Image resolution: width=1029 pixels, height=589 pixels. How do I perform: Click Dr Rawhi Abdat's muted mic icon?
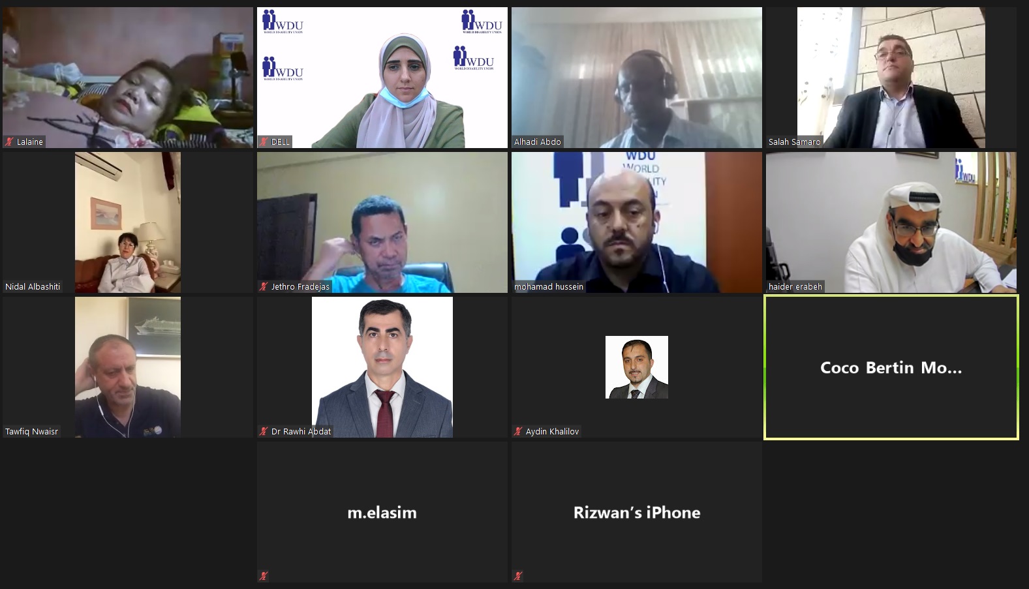[x=264, y=431]
